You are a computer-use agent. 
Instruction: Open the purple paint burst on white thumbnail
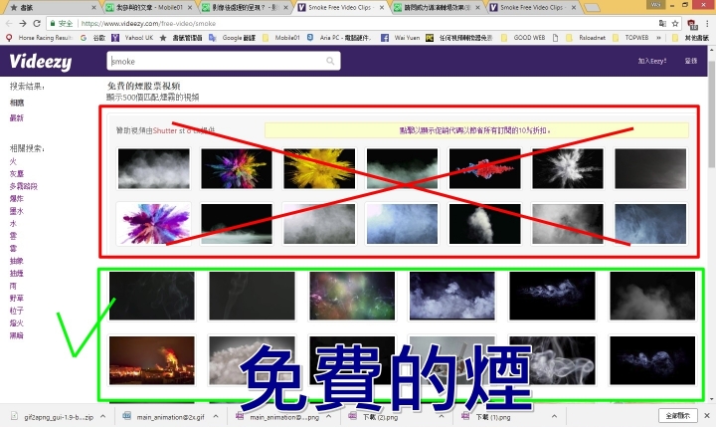coord(154,224)
